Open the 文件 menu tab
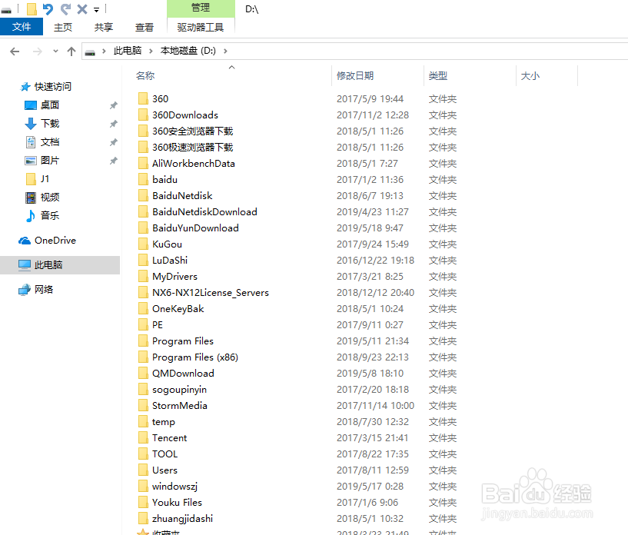This screenshot has height=535, width=628. [22, 27]
